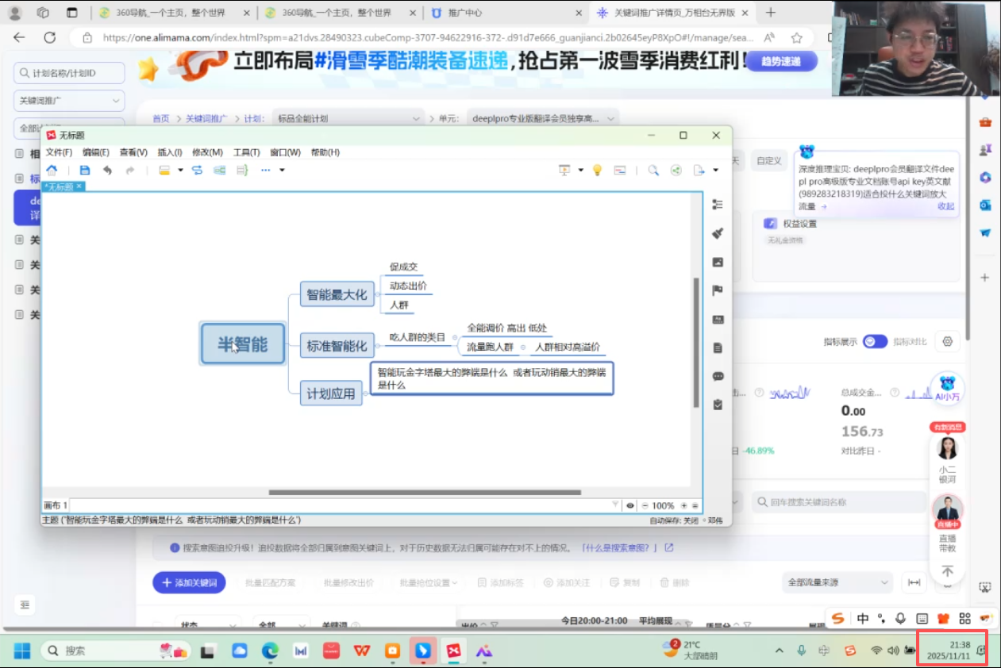Click the 添加关键词 button
Image resolution: width=1001 pixels, height=668 pixels.
(189, 582)
